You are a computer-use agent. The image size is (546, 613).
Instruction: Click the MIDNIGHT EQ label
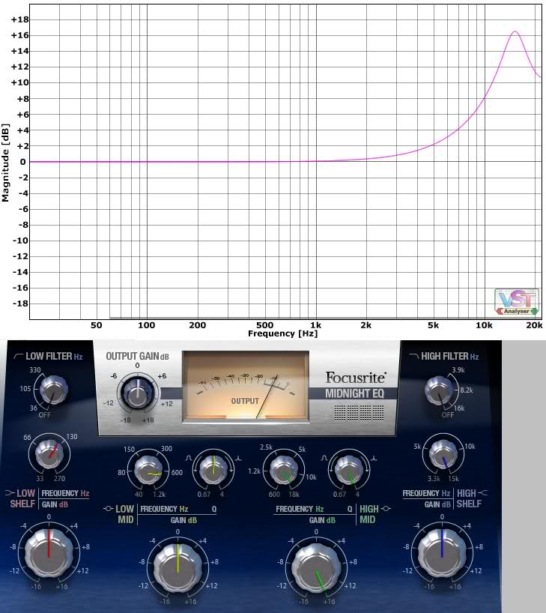[x=354, y=393]
